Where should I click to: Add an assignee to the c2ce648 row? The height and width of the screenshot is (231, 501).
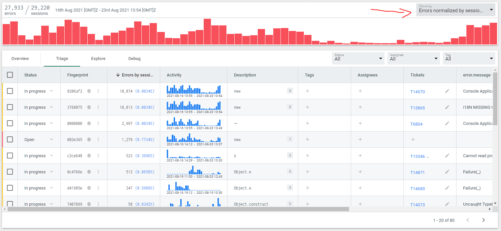(360, 156)
